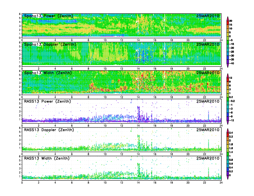The image size is (254, 196).
Task: Pick the red segment between 15 and 20 on top colorbar
Action: 228,23
